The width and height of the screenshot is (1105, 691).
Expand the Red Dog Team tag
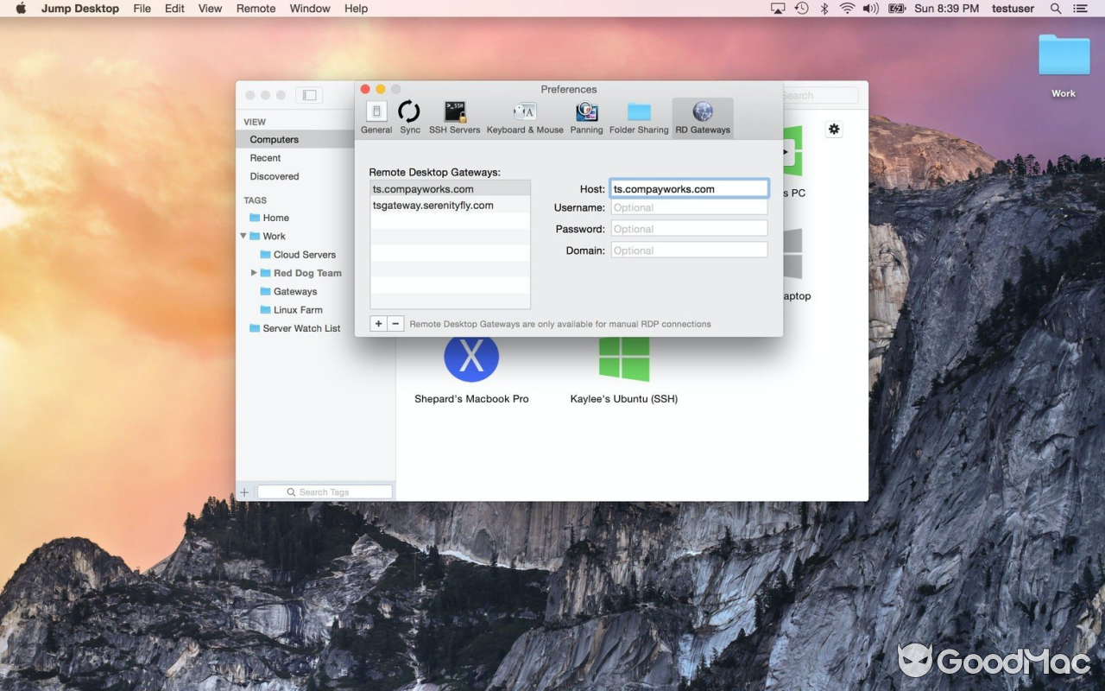pyautogui.click(x=253, y=273)
